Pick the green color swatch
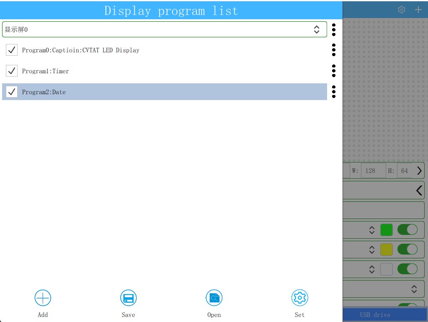 coord(386,230)
